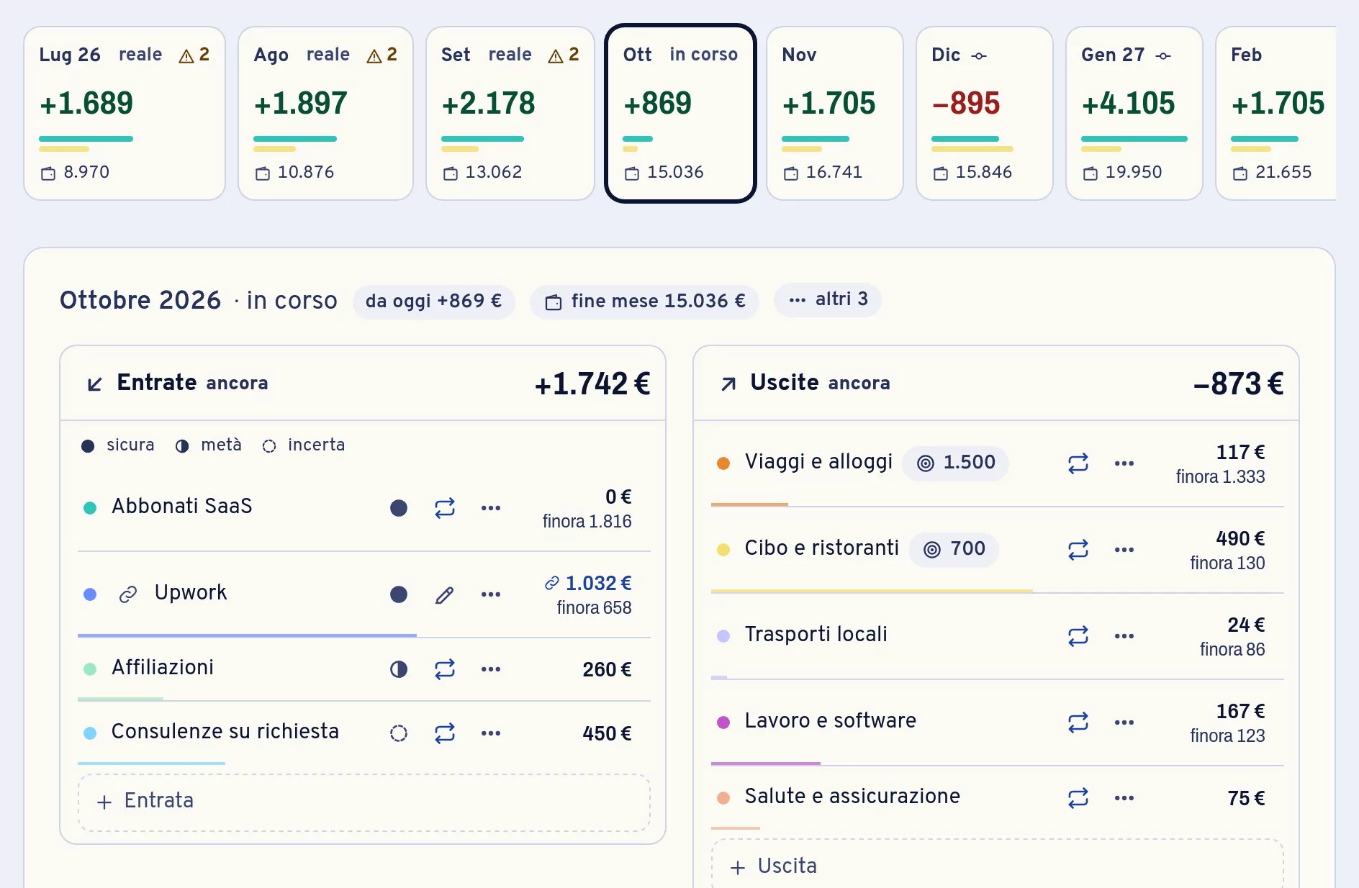Image resolution: width=1359 pixels, height=888 pixels.
Task: Open the Dic month card
Action: coord(985,113)
